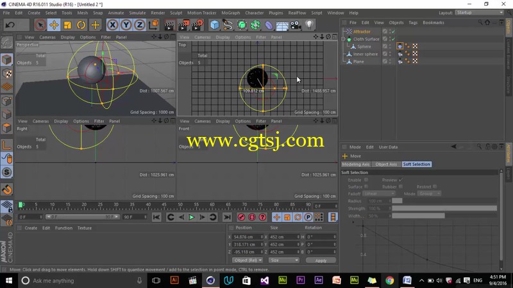Go to end of animation
The image size is (513, 288).
[227, 217]
